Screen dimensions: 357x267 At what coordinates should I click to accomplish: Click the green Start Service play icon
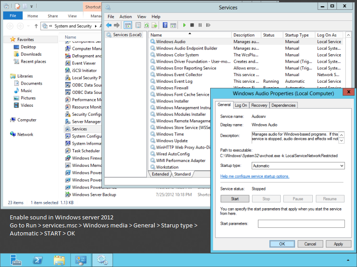(x=184, y=25)
